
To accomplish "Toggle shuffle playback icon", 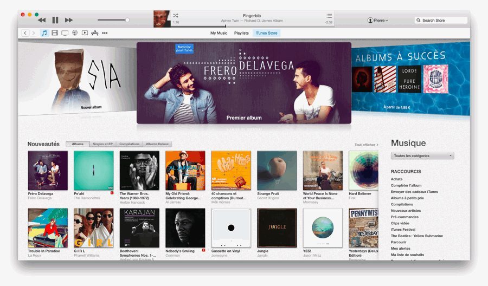I will point(176,15).
